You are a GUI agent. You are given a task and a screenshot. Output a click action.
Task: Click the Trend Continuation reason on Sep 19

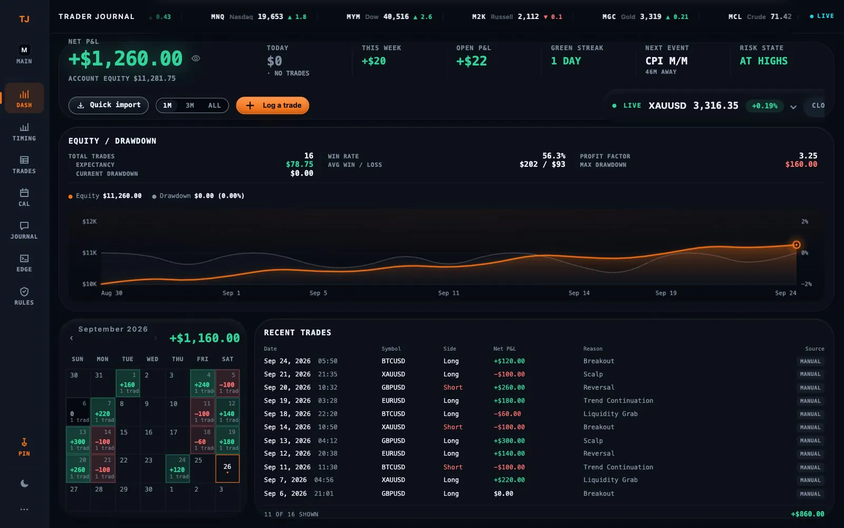tap(618, 401)
